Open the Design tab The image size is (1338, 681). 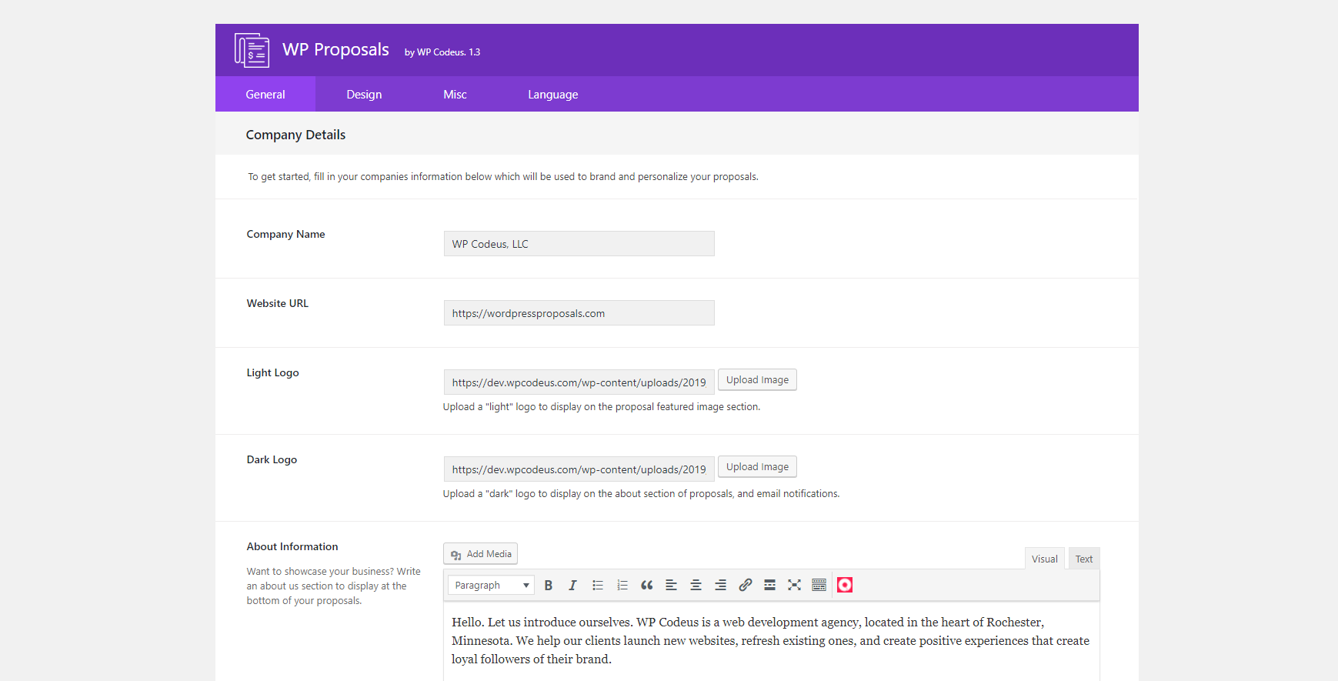coord(364,94)
